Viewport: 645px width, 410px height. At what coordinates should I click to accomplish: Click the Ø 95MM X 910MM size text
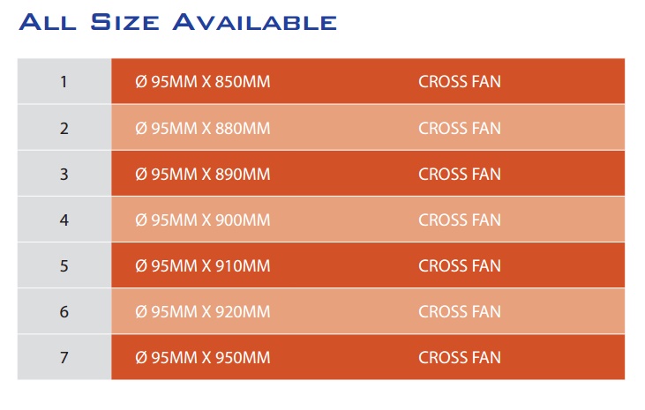tap(203, 265)
